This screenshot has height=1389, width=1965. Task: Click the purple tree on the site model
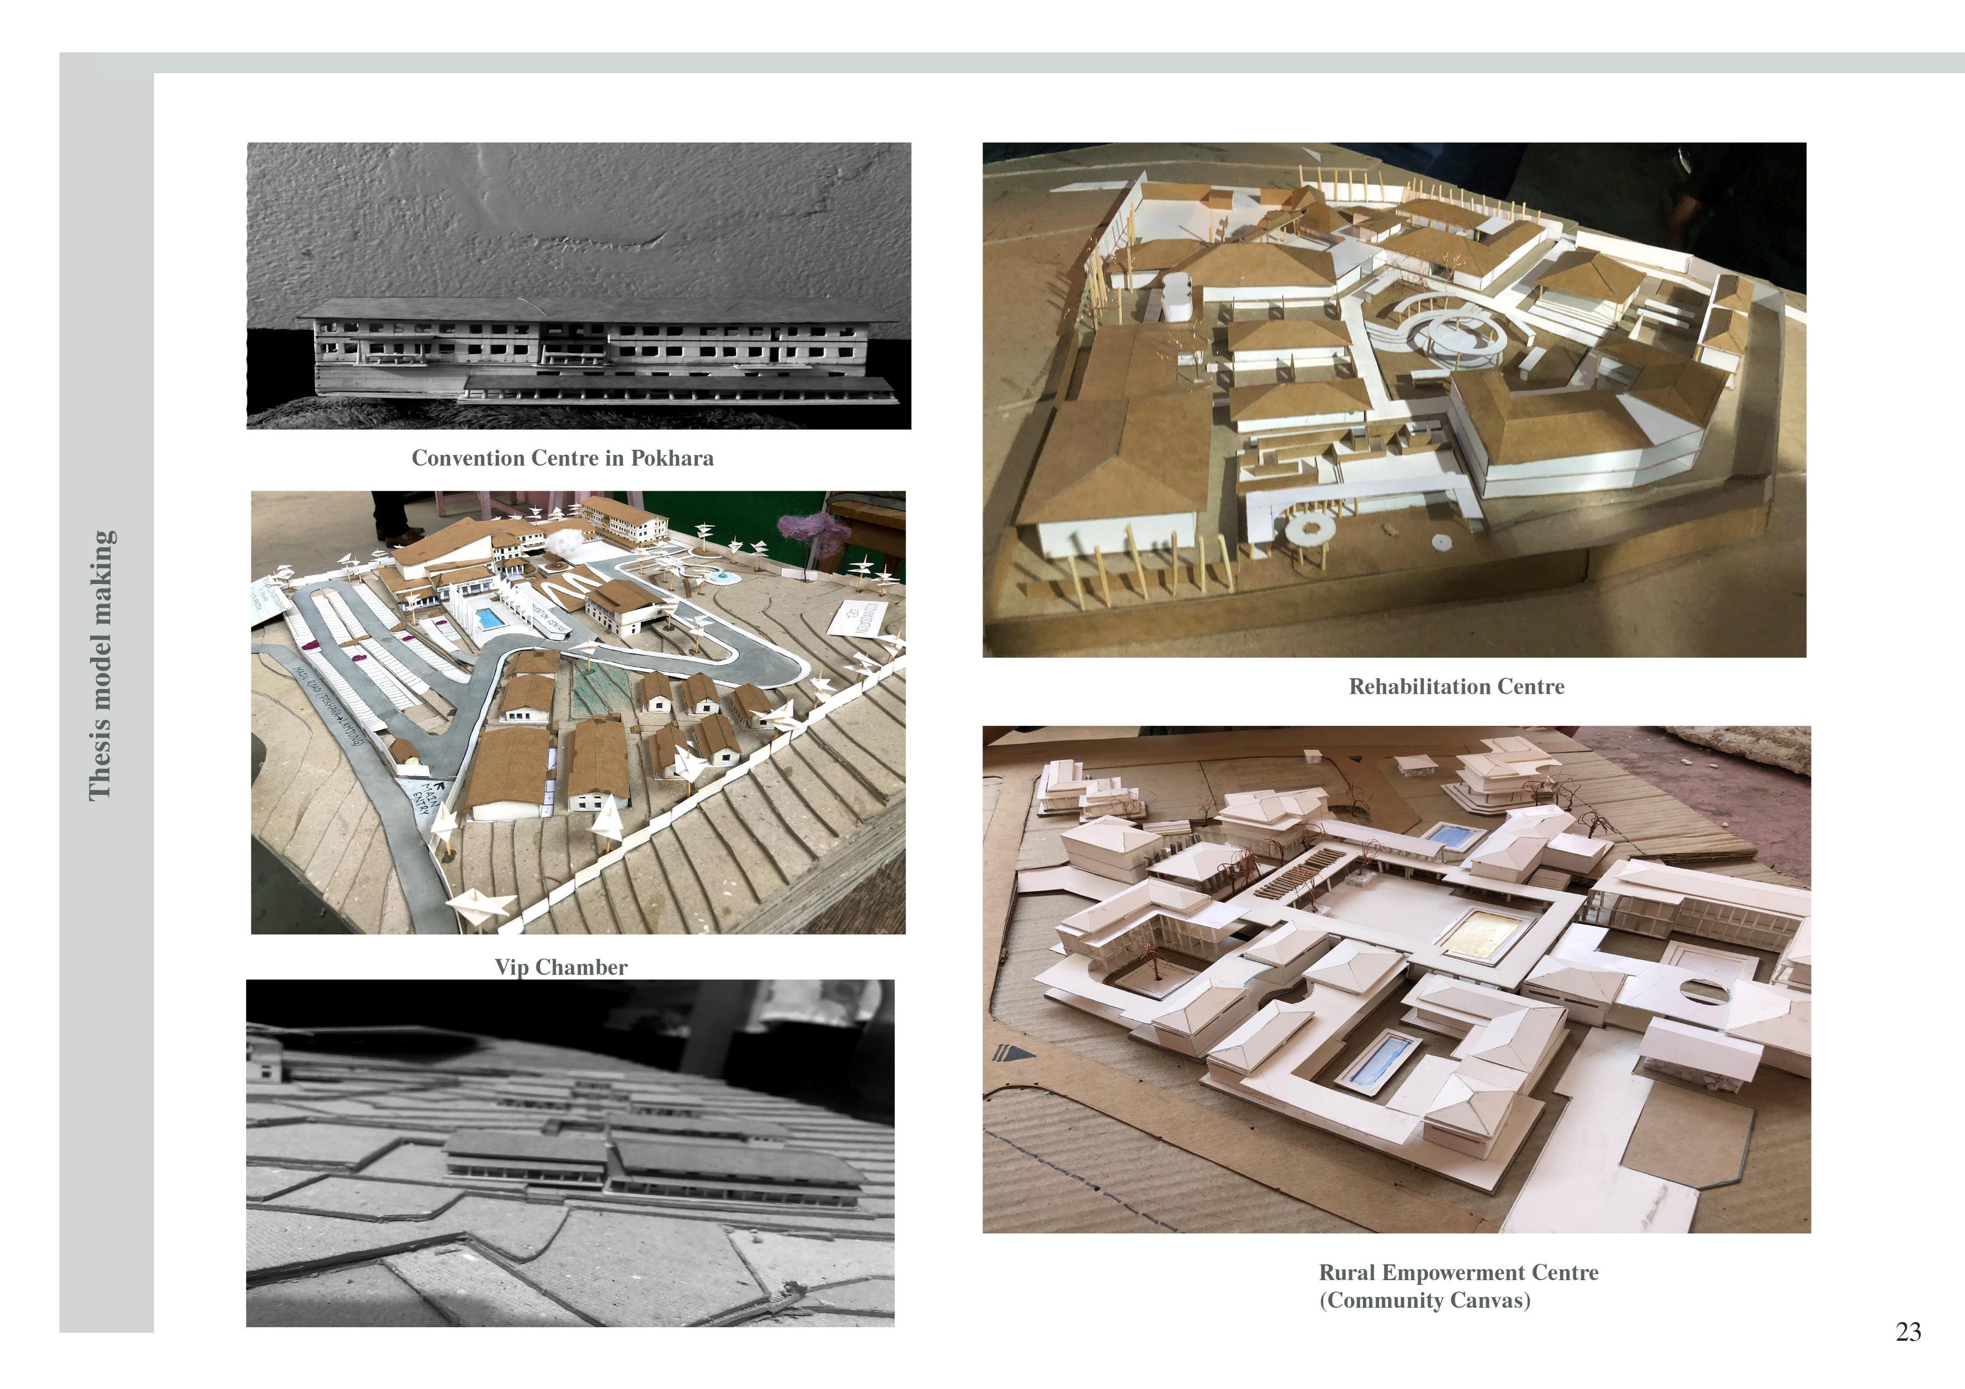click(811, 529)
